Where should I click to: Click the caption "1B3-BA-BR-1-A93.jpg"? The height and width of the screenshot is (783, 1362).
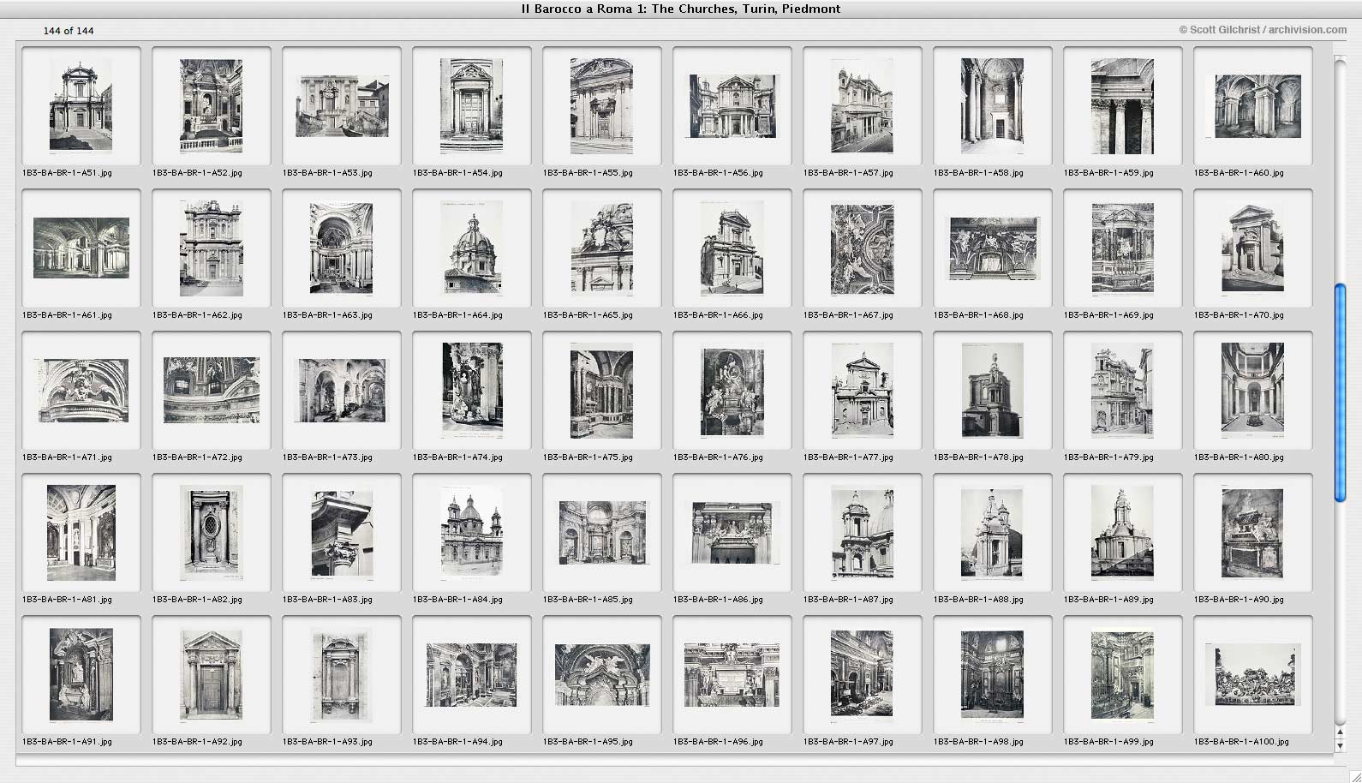327,742
